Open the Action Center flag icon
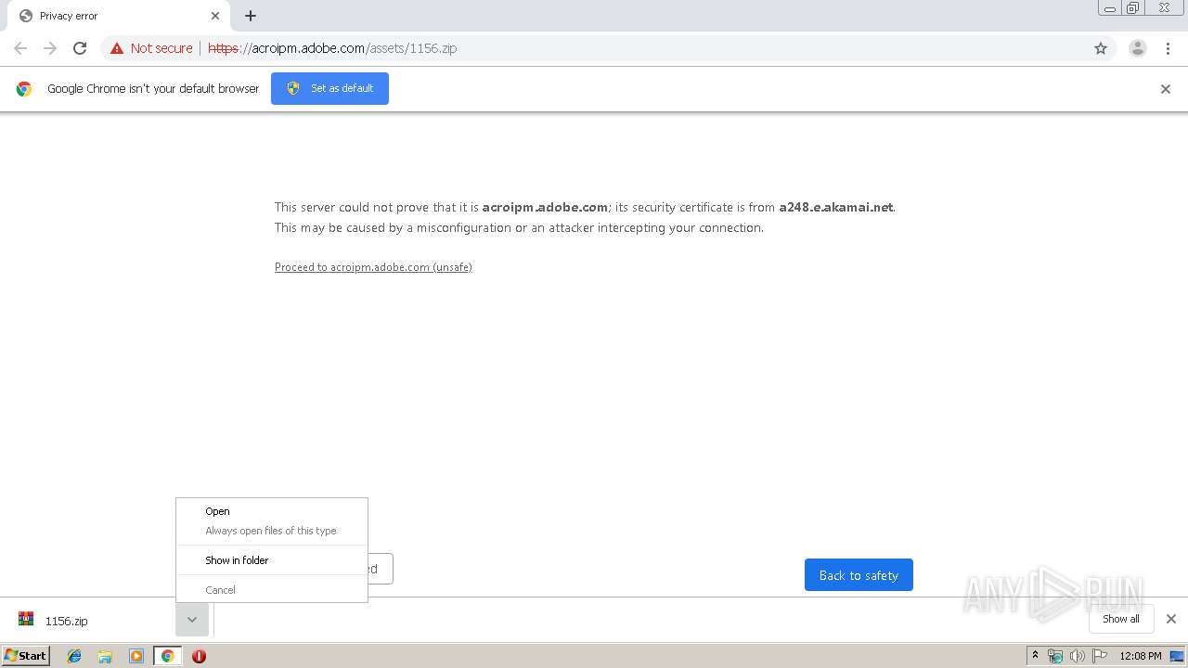 pos(1100,656)
